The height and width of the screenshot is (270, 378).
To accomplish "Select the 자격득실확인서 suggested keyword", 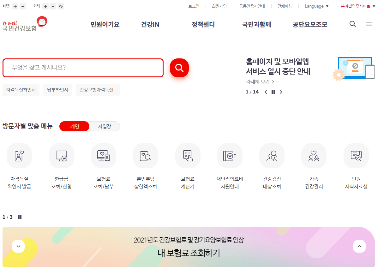I will (x=21, y=90).
